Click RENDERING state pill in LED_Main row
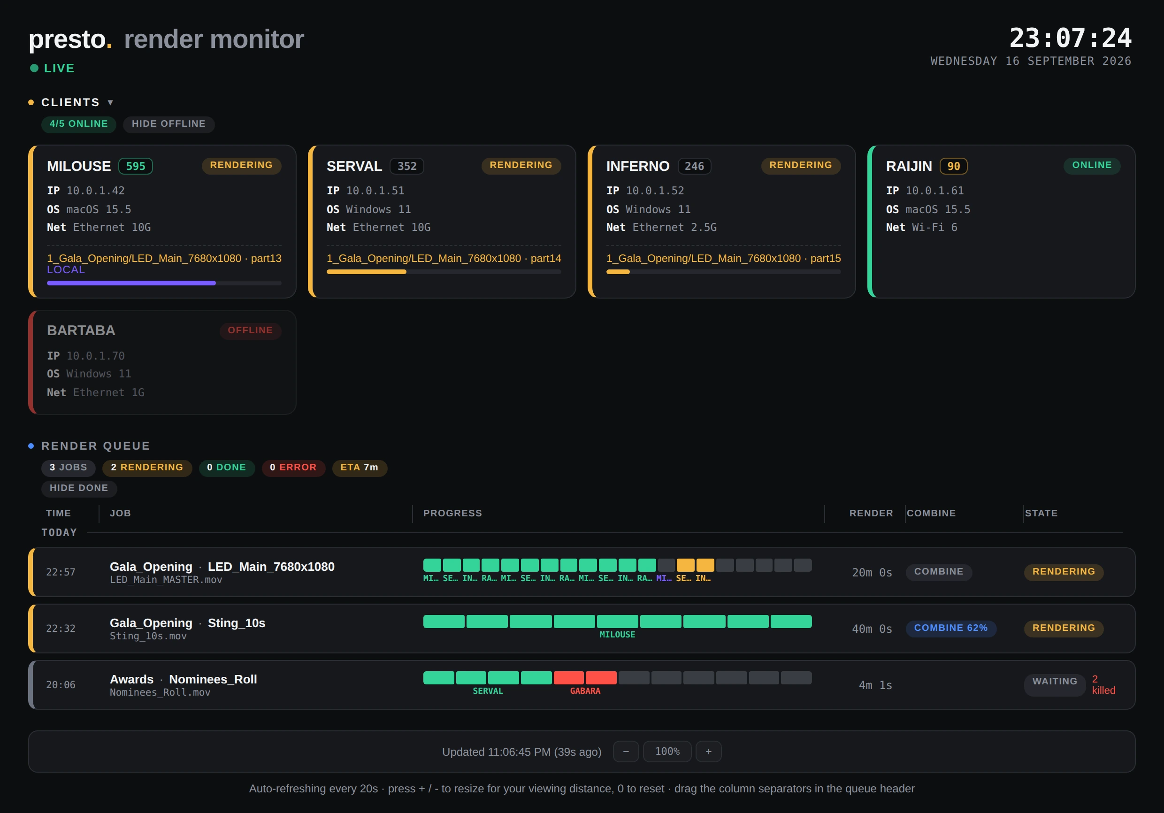Image resolution: width=1164 pixels, height=813 pixels. pos(1064,572)
